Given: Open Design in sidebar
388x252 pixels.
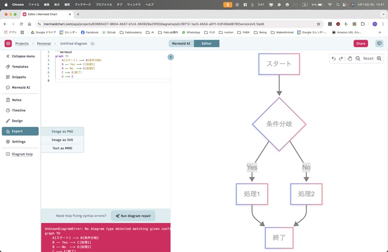Looking at the screenshot, I should coord(14,121).
